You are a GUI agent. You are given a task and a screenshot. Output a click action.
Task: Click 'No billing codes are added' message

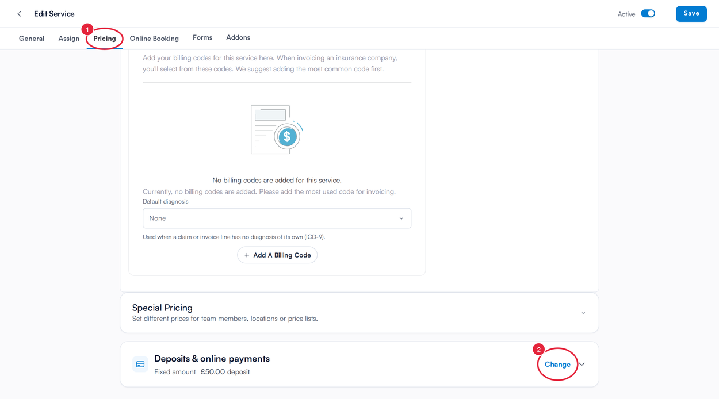277,180
